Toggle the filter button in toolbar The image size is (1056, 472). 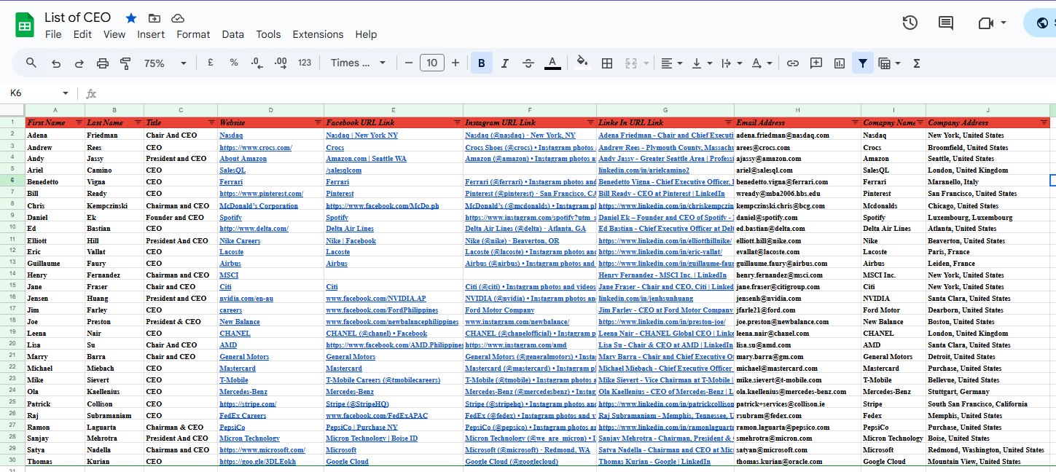tap(863, 63)
